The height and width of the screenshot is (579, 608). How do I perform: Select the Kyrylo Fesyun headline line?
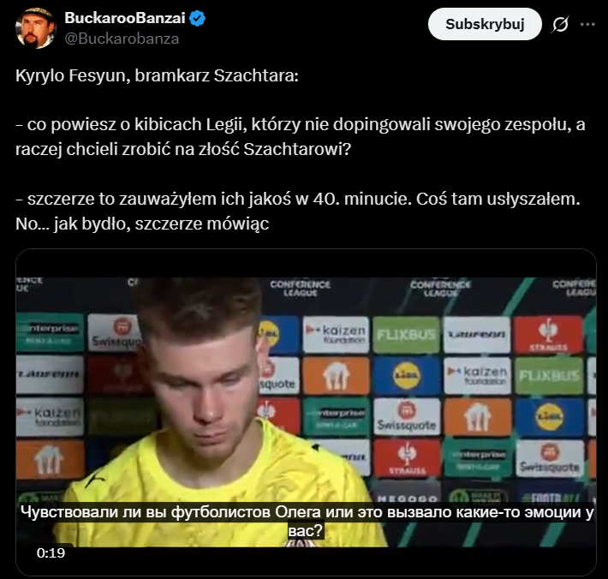[x=157, y=75]
